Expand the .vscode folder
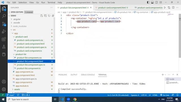181x102 pixels. click(x=16, y=23)
